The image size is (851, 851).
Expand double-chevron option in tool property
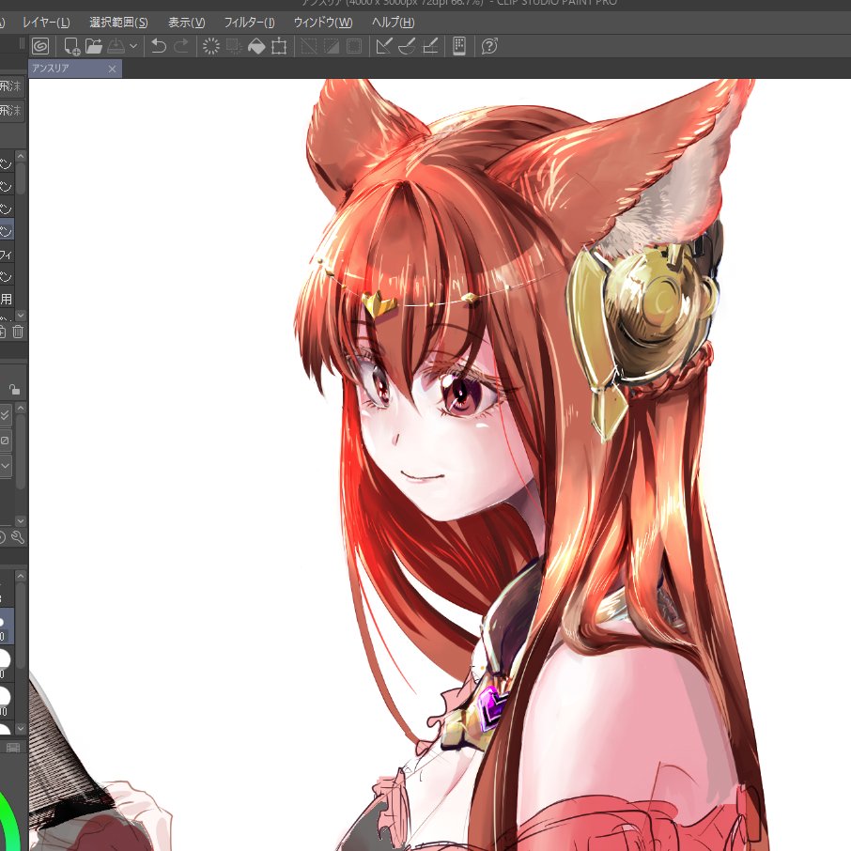[x=5, y=415]
